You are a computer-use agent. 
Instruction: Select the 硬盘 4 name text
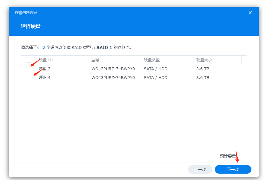(44, 77)
